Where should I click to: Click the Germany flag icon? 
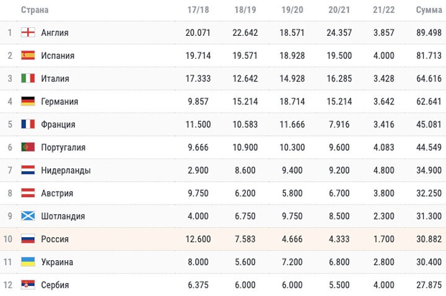pyautogui.click(x=28, y=101)
